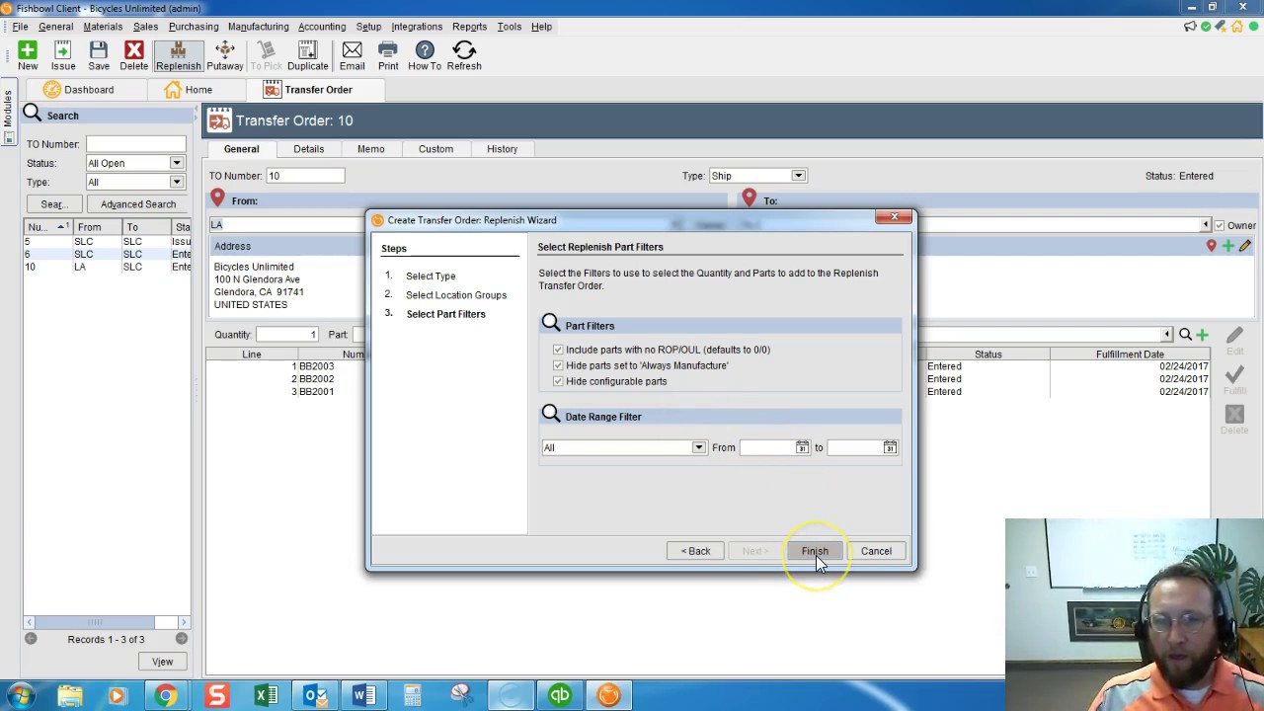Viewport: 1264px width, 711px height.
Task: Click the Replenish toolbar icon
Action: click(178, 55)
